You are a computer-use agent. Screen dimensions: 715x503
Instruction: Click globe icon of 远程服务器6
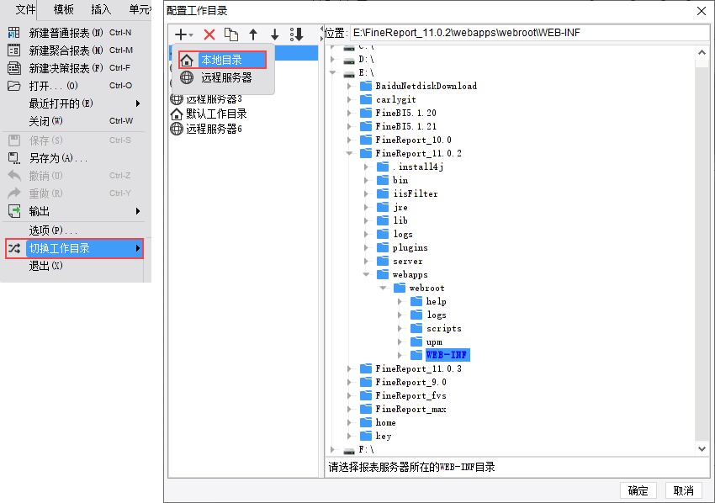pos(177,129)
